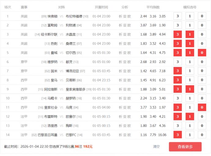The width and height of the screenshot is (211, 156).
Task: Open 析 analysis for 纽卡斯尔联 match
Action: point(120,35)
